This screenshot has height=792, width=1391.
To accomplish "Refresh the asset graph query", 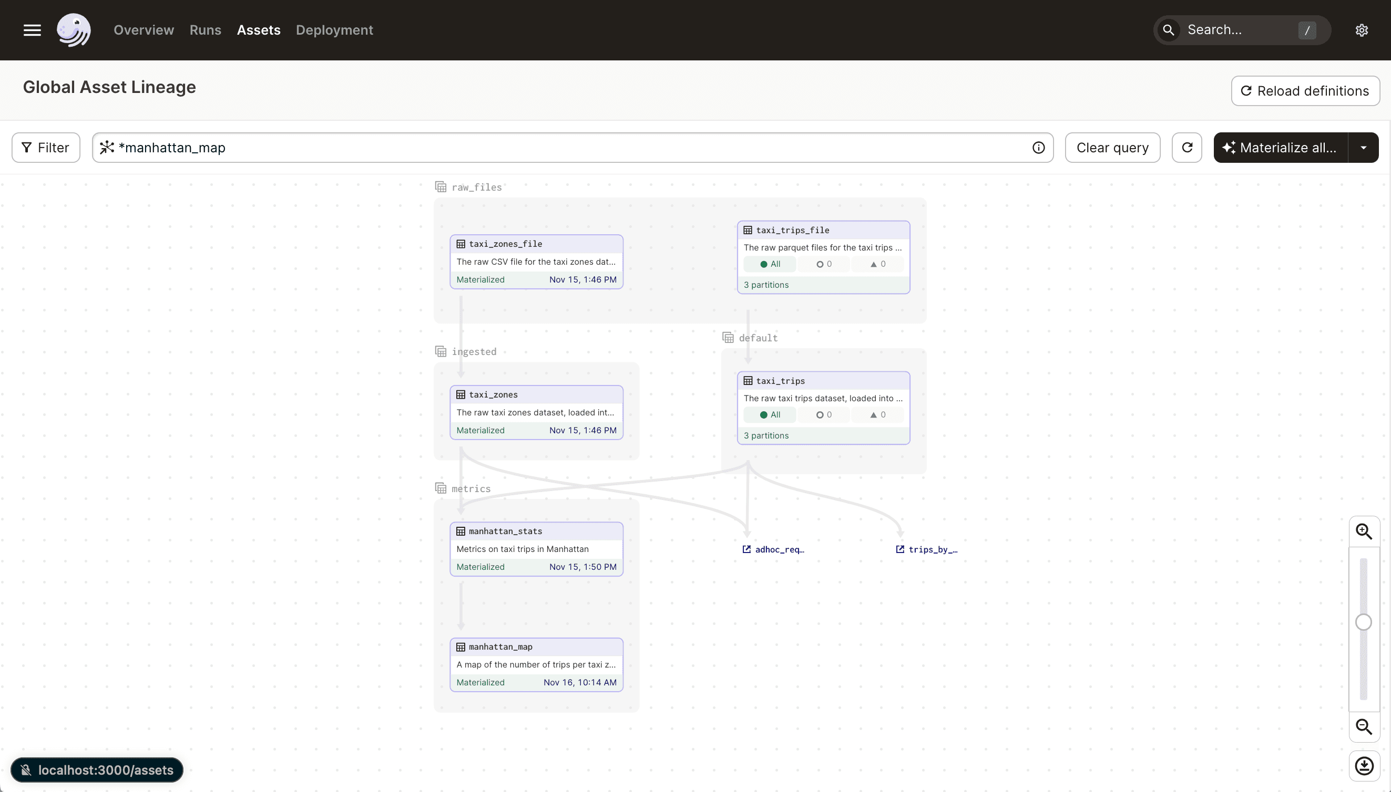I will tap(1187, 148).
